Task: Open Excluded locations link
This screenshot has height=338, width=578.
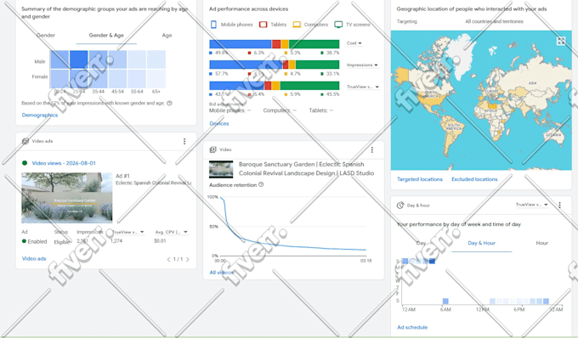Action: [x=474, y=179]
